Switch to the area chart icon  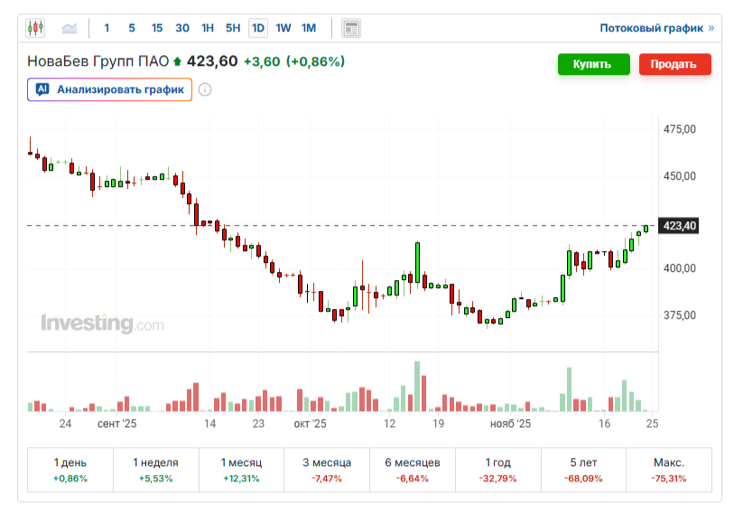point(70,28)
